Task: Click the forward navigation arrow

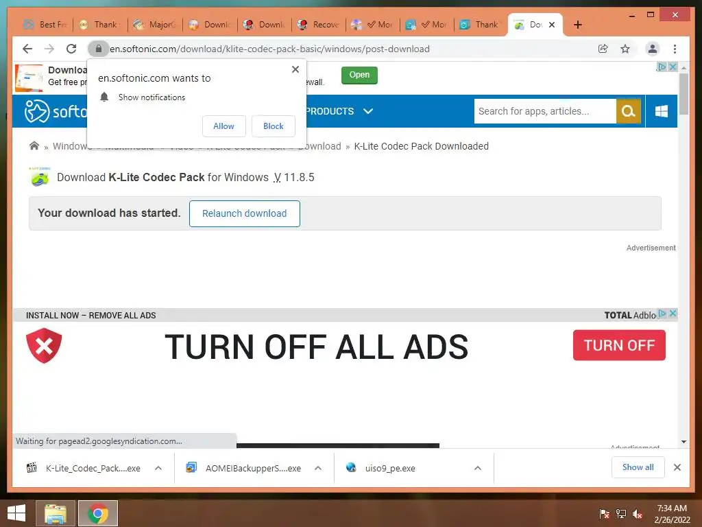Action: pos(49,49)
